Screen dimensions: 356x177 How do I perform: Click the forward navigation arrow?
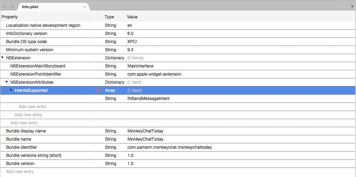tap(12, 7)
